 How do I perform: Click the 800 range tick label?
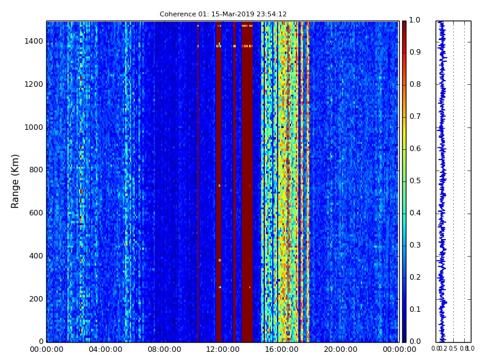36,170
